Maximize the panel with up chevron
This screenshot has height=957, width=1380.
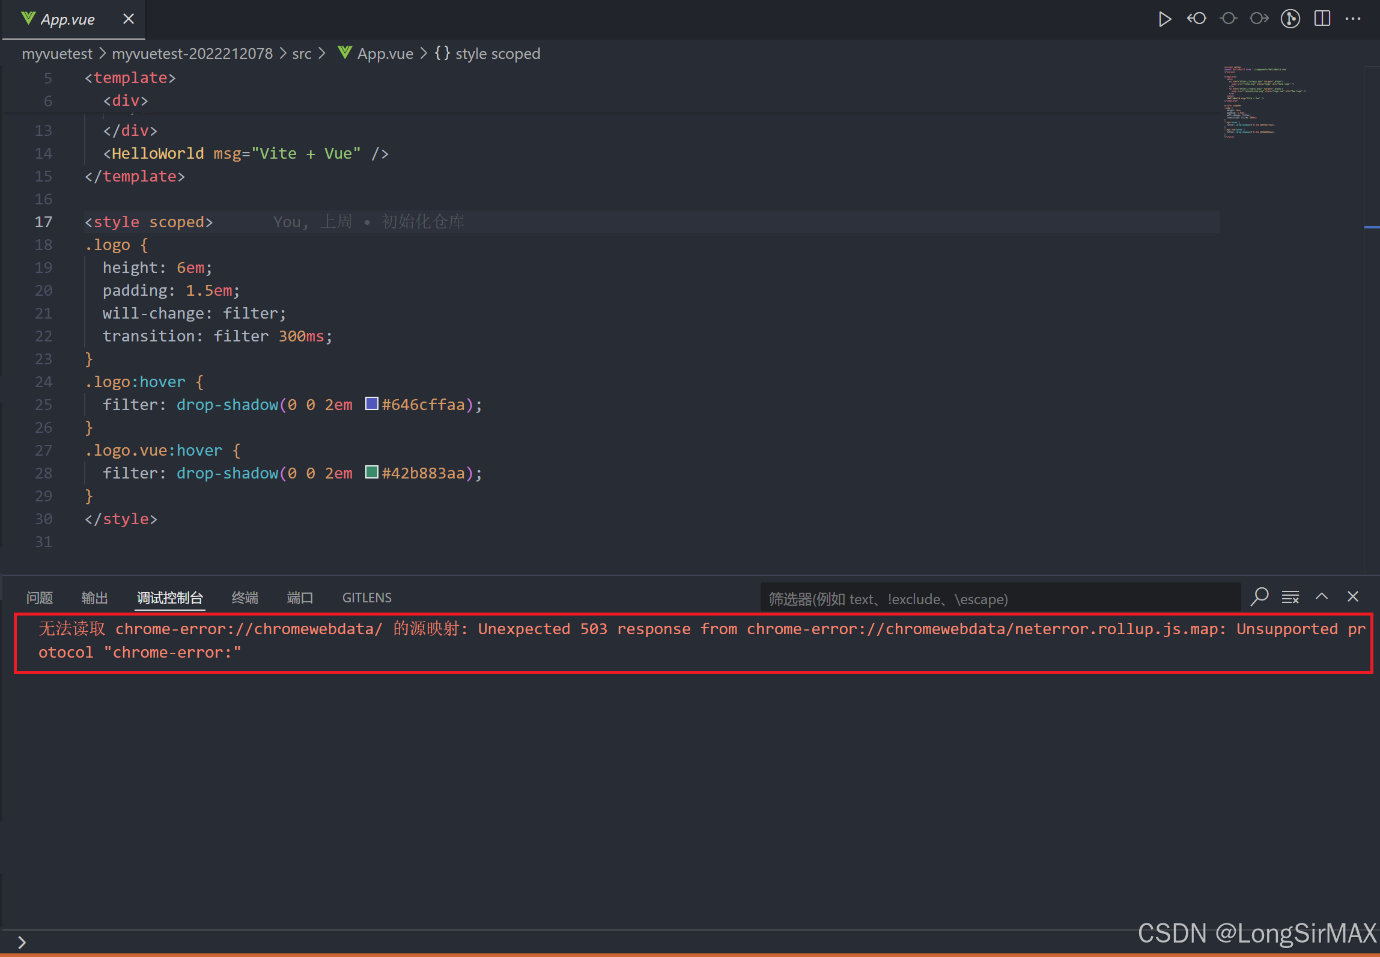coord(1322,597)
